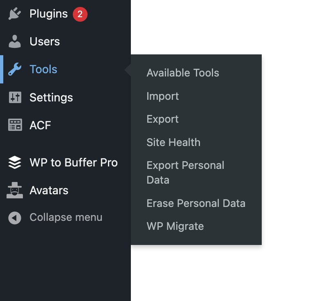Choose Export from Tools submenu
310x301 pixels.
pyautogui.click(x=163, y=119)
